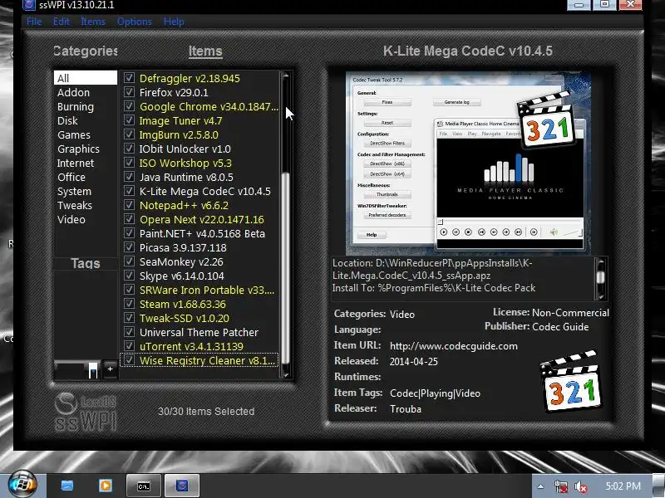Toggle the ImgBurn v2.5.8.0 checkbox

pos(129,134)
